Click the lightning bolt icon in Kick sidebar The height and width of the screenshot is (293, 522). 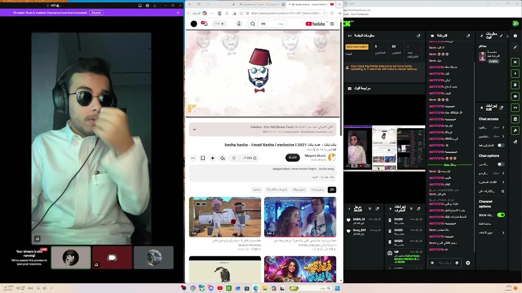click(515, 74)
